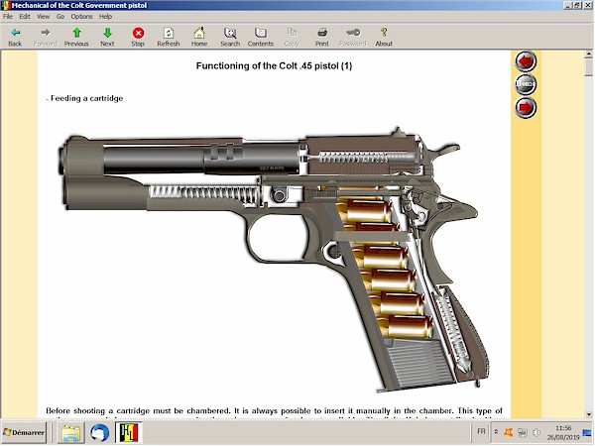
Task: Open the file explorer folder taskbar icon
Action: point(71,433)
